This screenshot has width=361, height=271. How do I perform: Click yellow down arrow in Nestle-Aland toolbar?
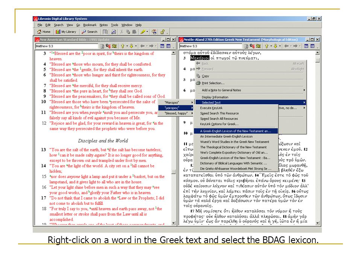click(275, 46)
